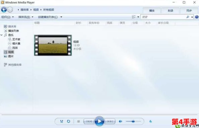Image resolution: width=199 pixels, height=128 pixels.
Task: Open the 媒体流(R) menu
Action: coord(26,17)
